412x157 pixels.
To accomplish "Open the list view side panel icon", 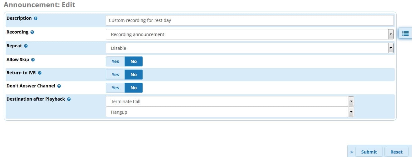I will coord(405,33).
